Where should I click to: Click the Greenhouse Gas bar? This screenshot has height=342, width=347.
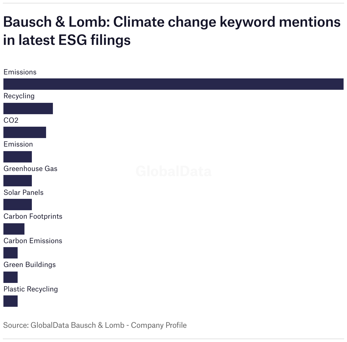(x=18, y=181)
